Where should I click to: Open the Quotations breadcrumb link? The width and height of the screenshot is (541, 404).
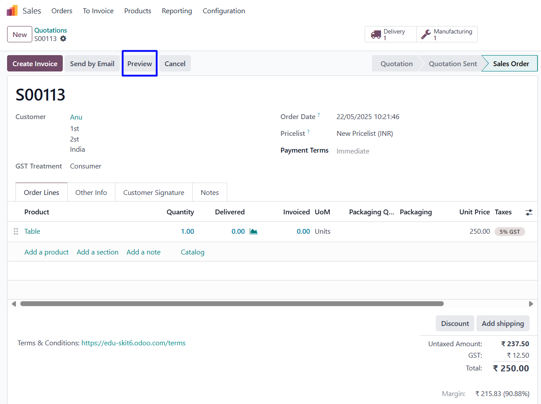click(x=51, y=30)
